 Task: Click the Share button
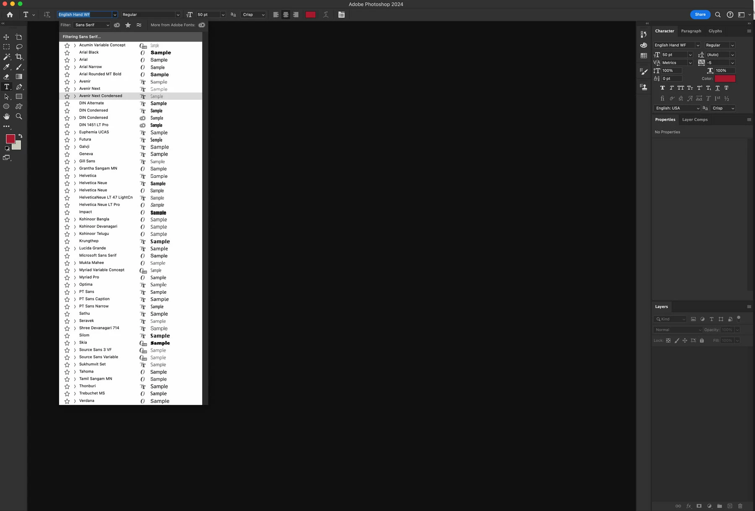tap(700, 15)
